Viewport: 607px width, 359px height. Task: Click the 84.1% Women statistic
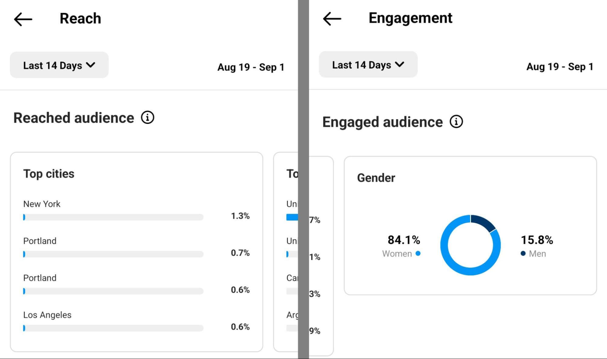coord(404,240)
